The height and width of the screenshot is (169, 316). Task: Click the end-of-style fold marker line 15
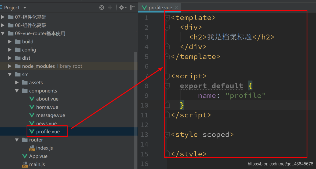(167, 153)
